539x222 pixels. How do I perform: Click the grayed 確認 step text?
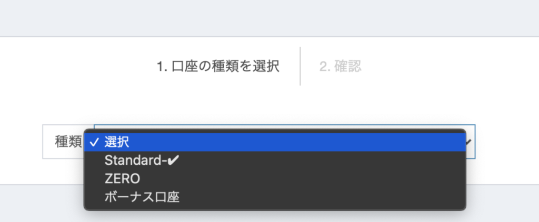point(348,66)
